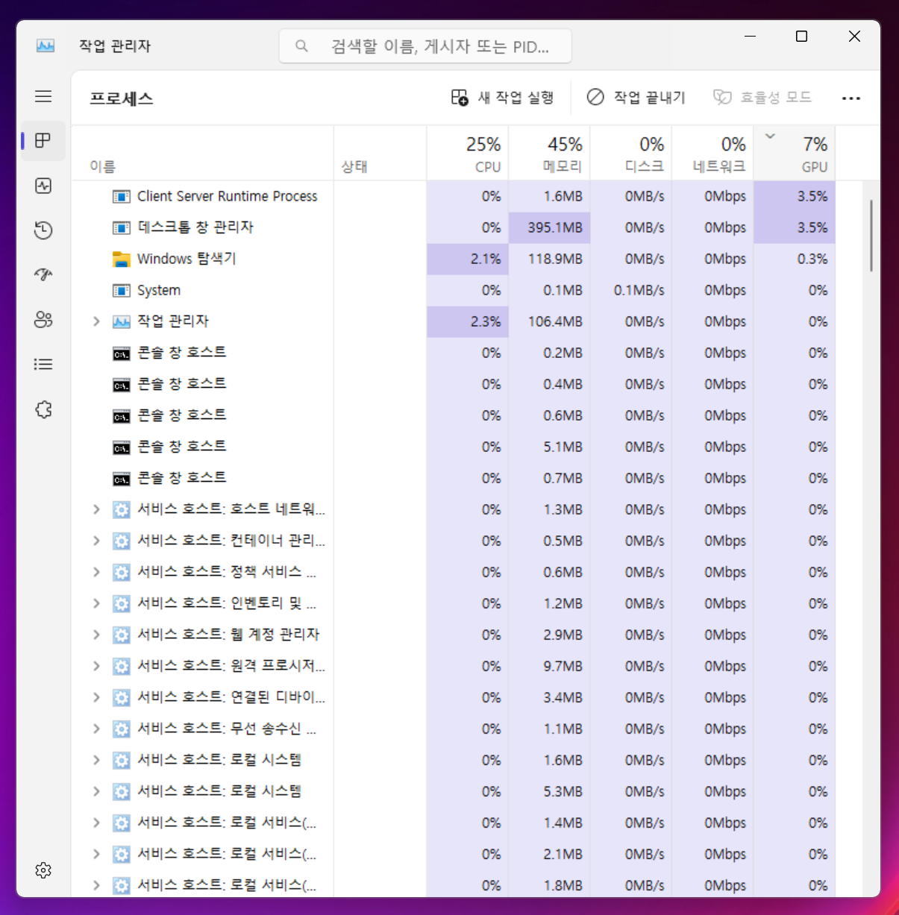Sort by the 네트워크 column header

tap(712, 153)
